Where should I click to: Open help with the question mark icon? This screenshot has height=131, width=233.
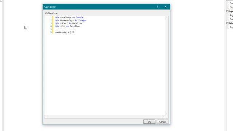(x=157, y=7)
